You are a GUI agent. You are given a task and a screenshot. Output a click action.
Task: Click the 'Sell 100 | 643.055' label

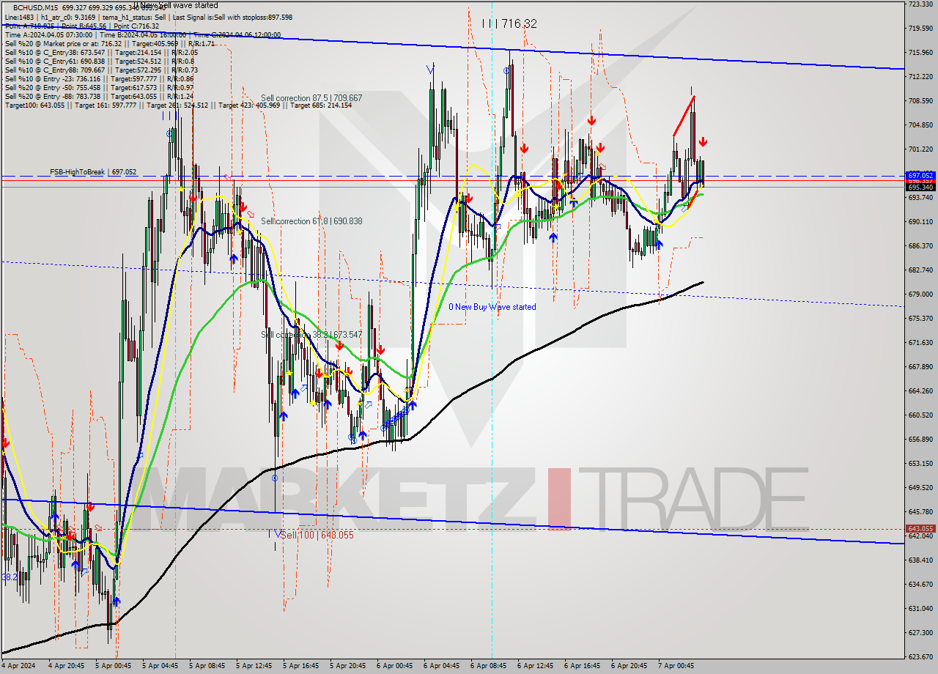point(317,535)
